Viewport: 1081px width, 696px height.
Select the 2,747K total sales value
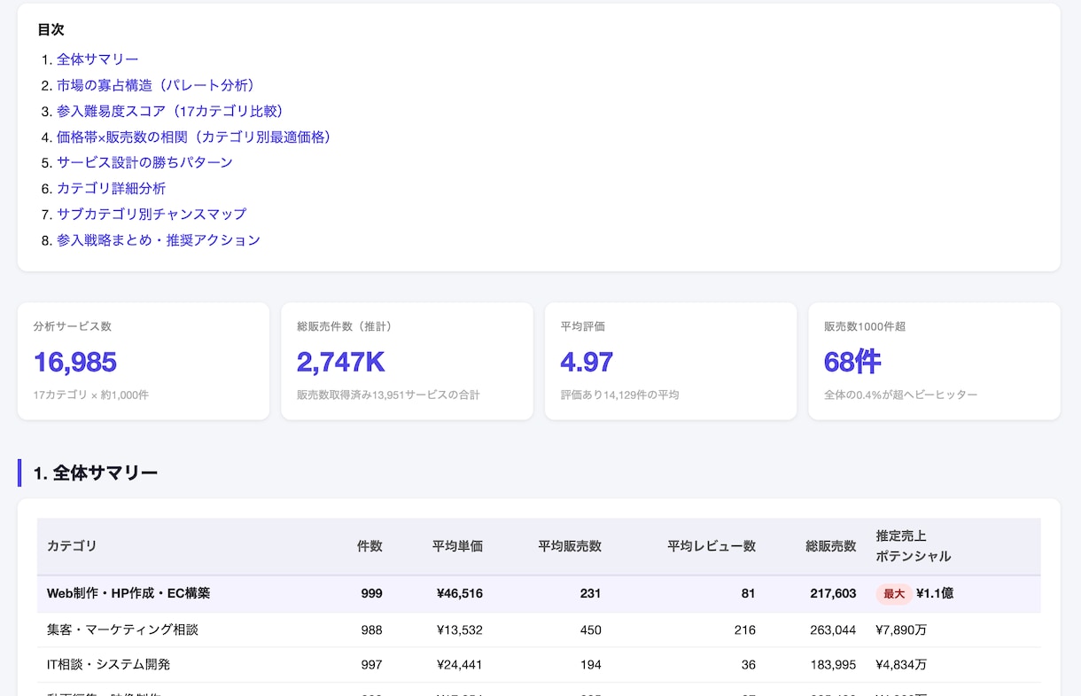pos(341,362)
